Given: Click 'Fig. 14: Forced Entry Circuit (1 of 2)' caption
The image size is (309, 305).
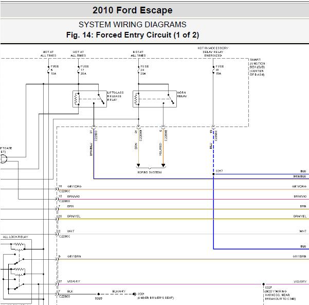Looking at the screenshot, I should coord(133,35).
